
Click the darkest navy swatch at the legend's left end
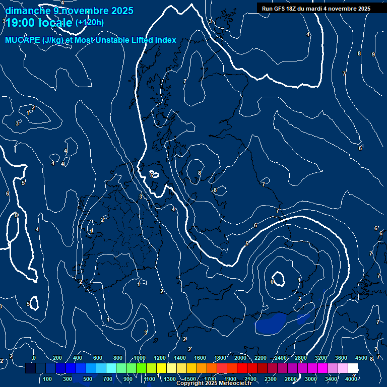[x=30, y=368]
